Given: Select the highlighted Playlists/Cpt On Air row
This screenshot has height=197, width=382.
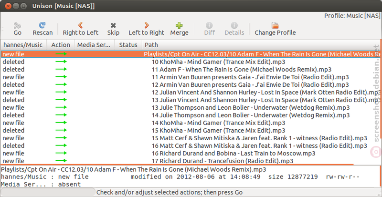Looking at the screenshot, I should pyautogui.click(x=190, y=54).
